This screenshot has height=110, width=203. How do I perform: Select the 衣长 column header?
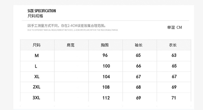(x=173, y=45)
